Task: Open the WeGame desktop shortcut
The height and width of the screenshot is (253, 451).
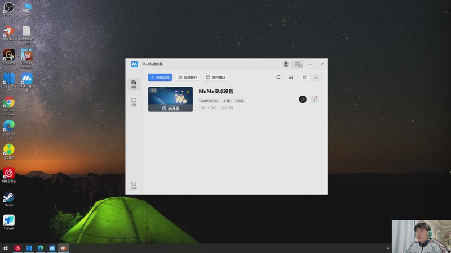Action: click(8, 57)
